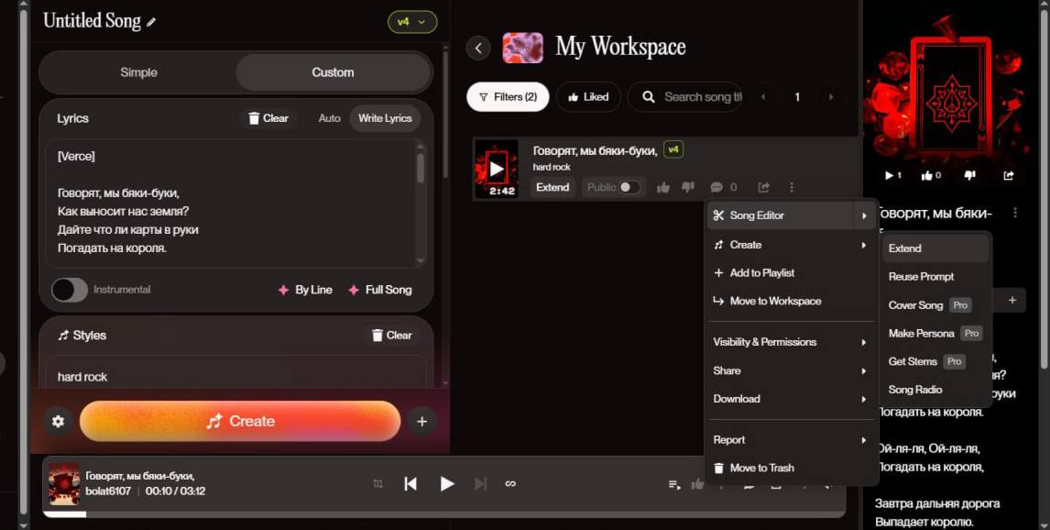Click the Extend button on song row
This screenshot has width=1050, height=530.
click(x=552, y=188)
